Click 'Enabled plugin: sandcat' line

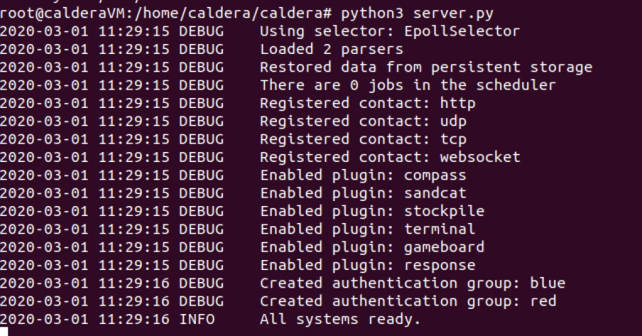coord(363,193)
